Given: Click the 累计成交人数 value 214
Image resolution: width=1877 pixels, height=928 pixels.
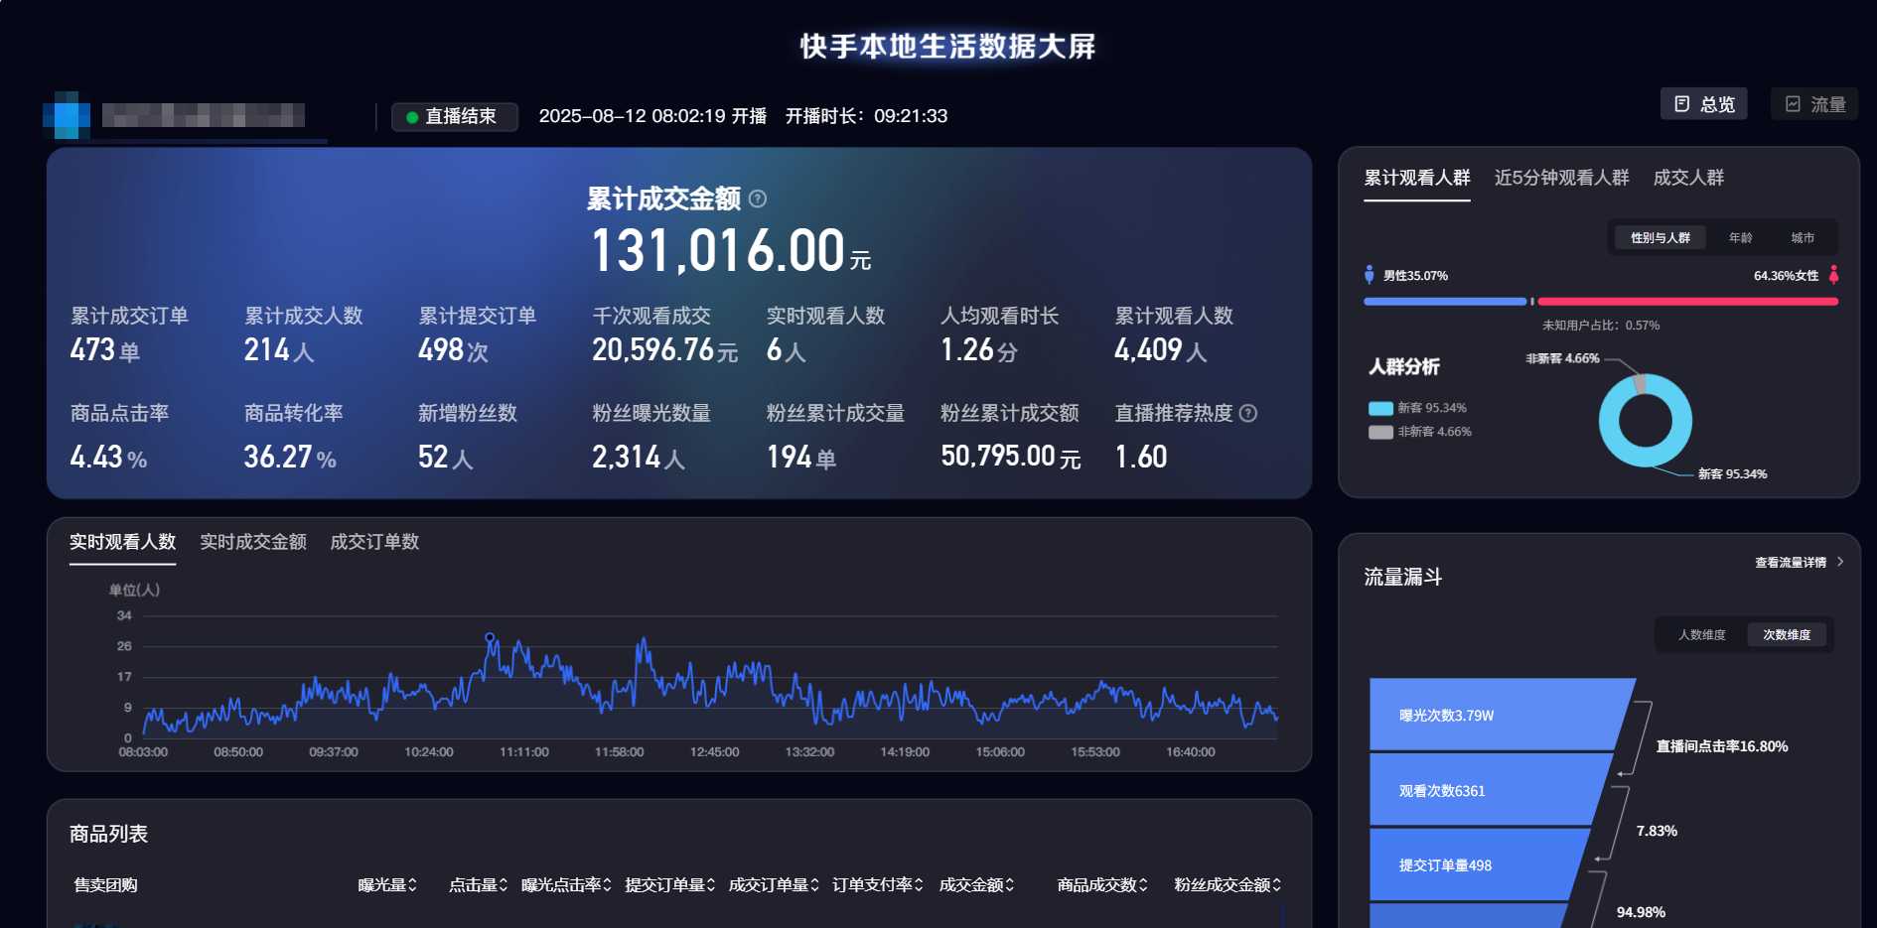Looking at the screenshot, I should pyautogui.click(x=266, y=349).
